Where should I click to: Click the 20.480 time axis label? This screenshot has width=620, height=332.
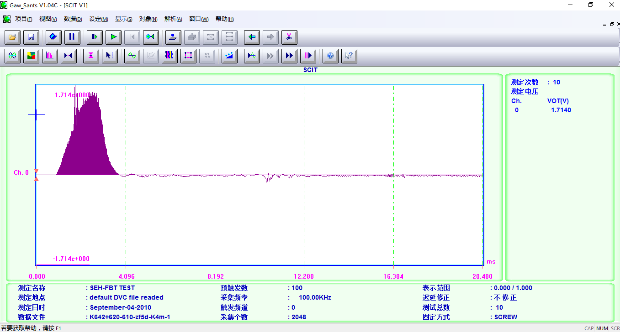point(482,276)
